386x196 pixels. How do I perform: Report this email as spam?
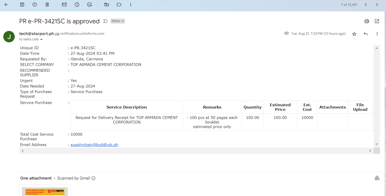(35, 5)
